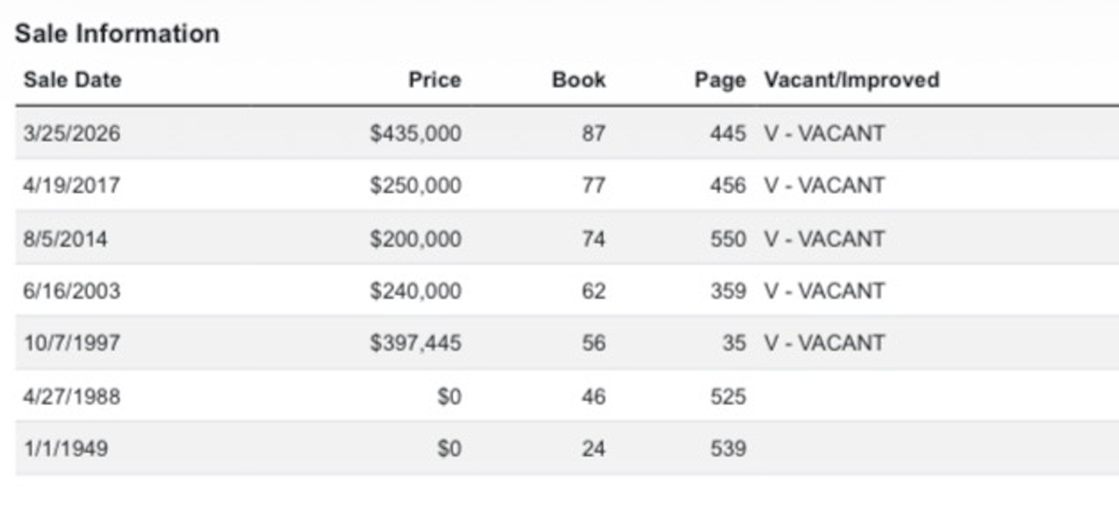Click the Page column header
The height and width of the screenshot is (505, 1119).
pos(720,80)
